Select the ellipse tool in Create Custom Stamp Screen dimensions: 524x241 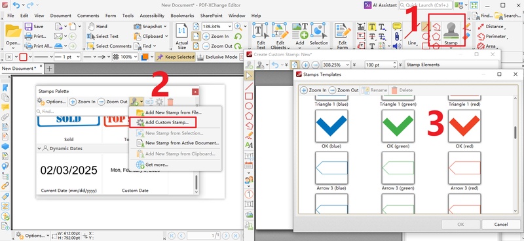[x=249, y=106]
